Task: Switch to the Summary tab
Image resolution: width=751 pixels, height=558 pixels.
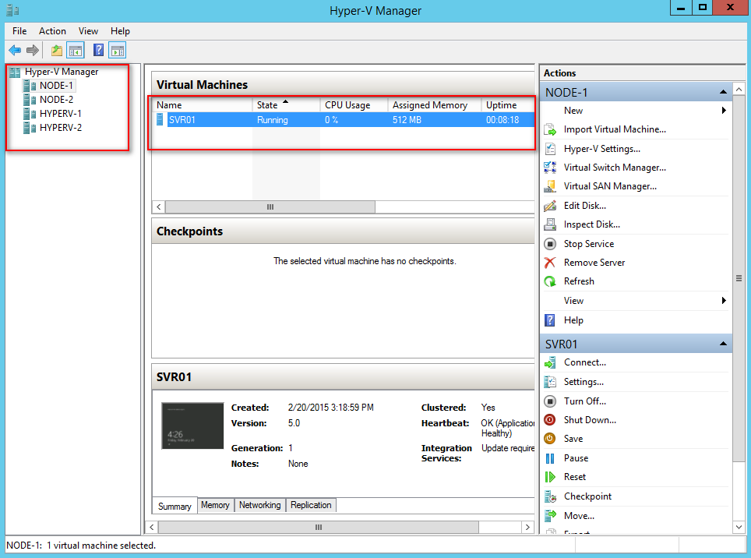Action: point(175,506)
